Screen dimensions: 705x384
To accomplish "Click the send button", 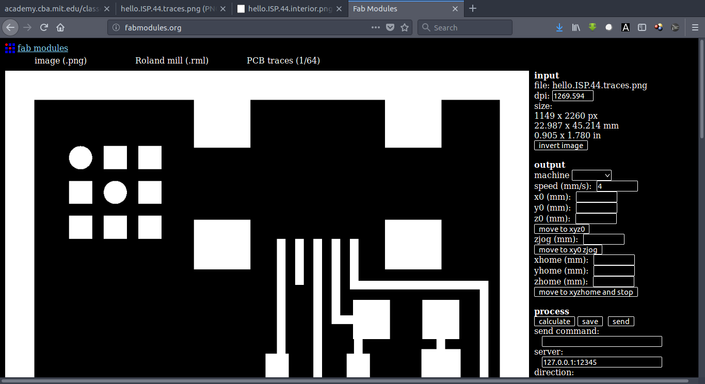I will coord(621,322).
